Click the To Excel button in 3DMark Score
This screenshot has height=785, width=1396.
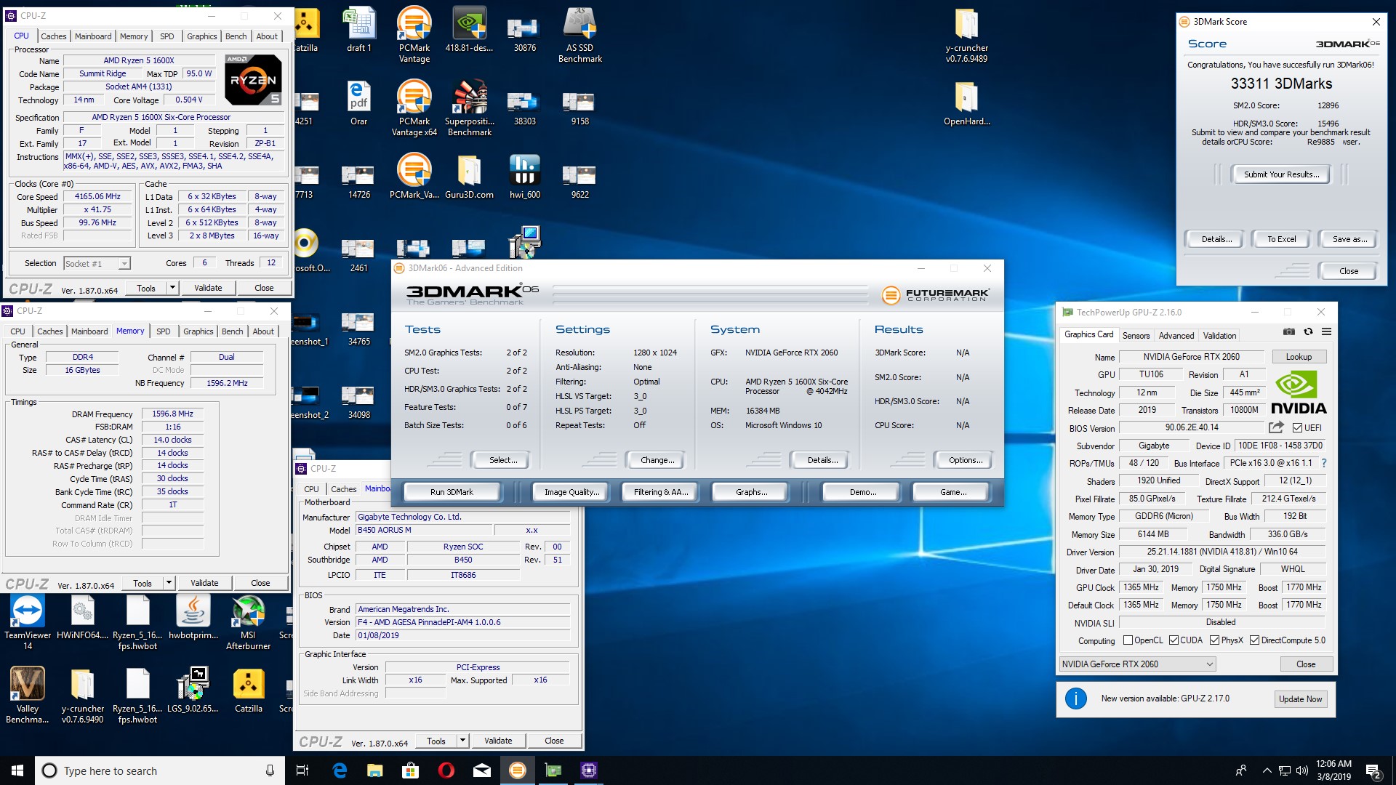pos(1281,239)
